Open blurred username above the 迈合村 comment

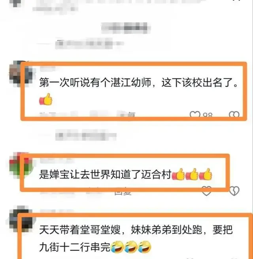click(x=56, y=160)
